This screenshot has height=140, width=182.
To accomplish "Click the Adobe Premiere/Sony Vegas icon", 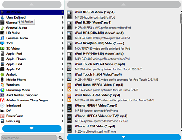I will (x=2, y=100).
